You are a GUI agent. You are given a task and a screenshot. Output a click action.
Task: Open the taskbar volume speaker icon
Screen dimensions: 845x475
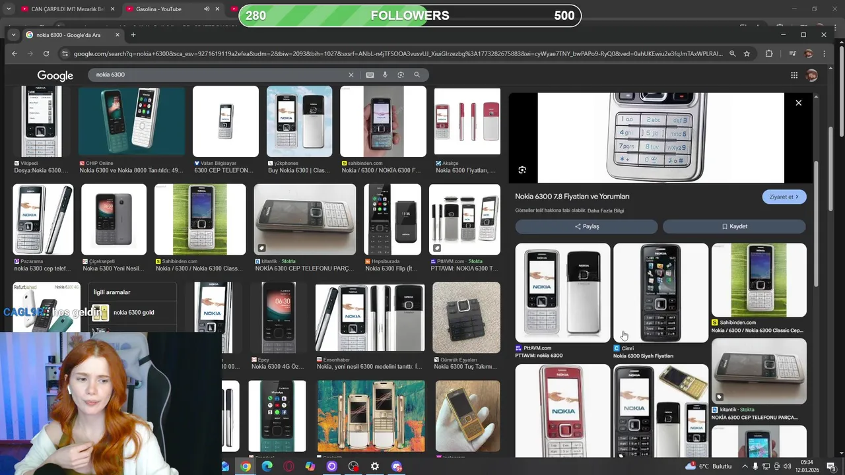pyautogui.click(x=787, y=466)
